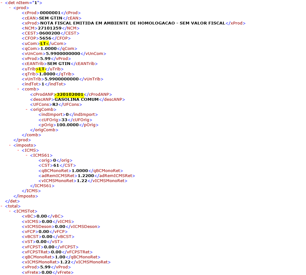Click the orig value 0

tap(55, 160)
